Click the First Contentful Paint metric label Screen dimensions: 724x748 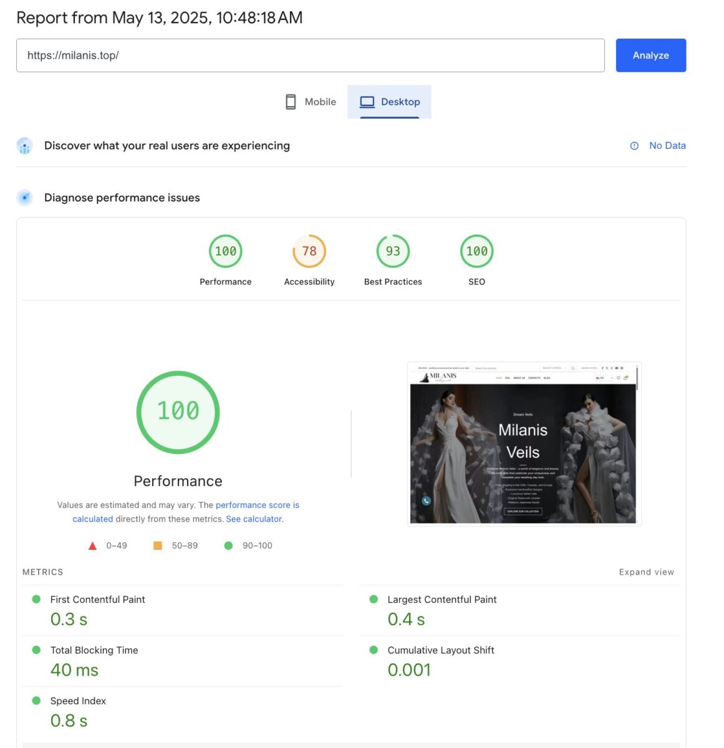pos(97,600)
